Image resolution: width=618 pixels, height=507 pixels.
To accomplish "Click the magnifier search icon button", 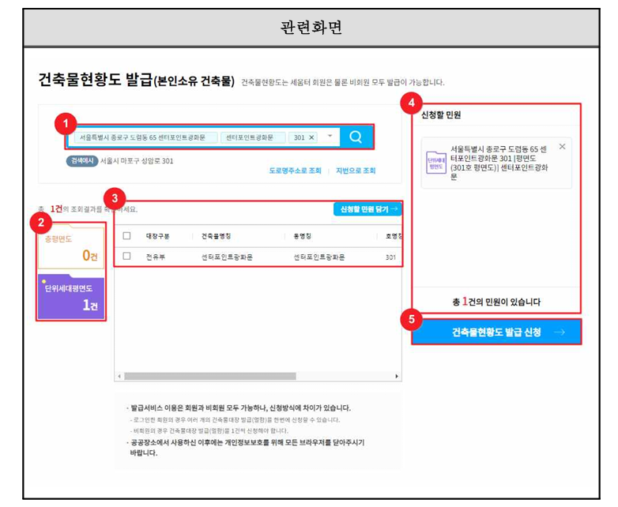I will [x=356, y=137].
